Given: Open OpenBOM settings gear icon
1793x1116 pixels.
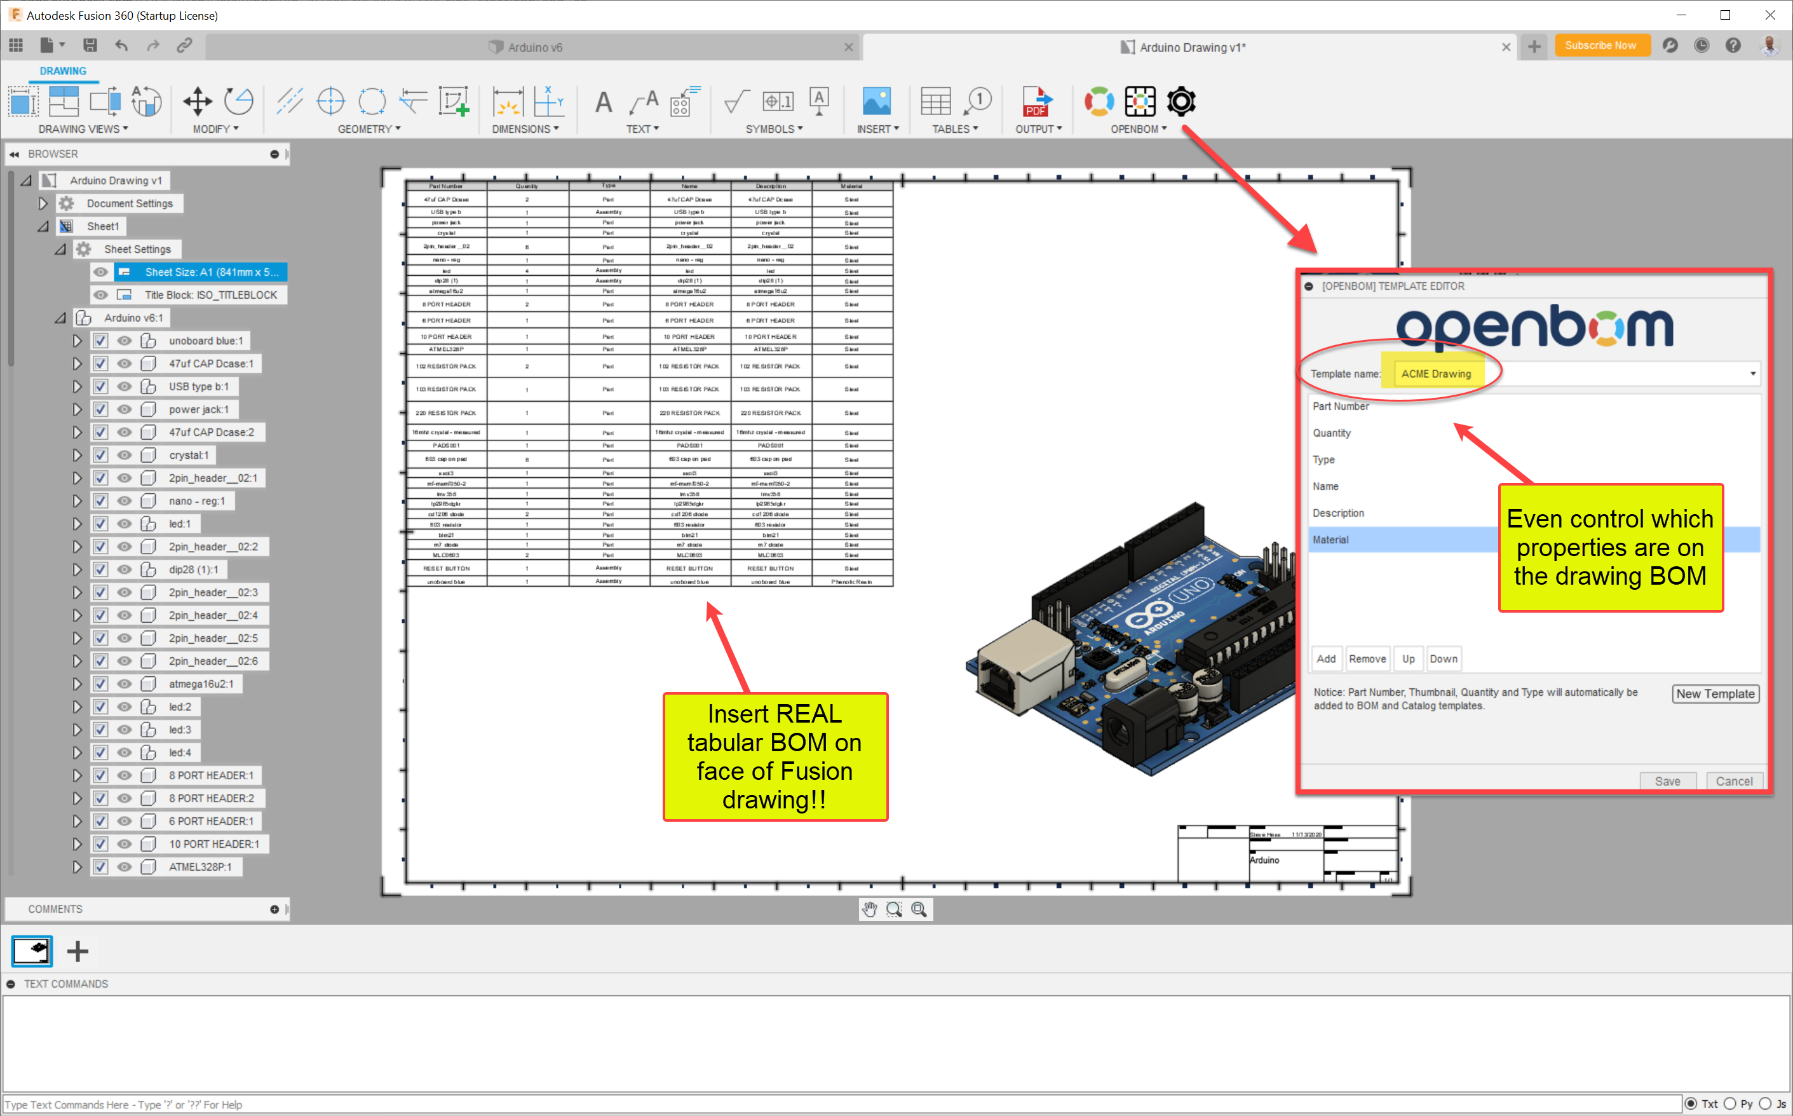Looking at the screenshot, I should click(x=1181, y=101).
